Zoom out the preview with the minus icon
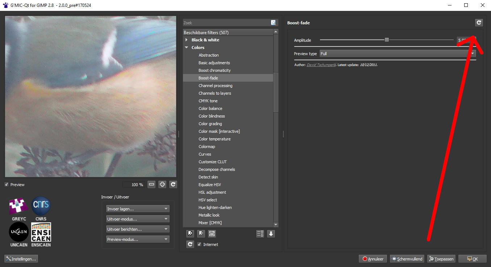491x267 pixels. [x=151, y=184]
